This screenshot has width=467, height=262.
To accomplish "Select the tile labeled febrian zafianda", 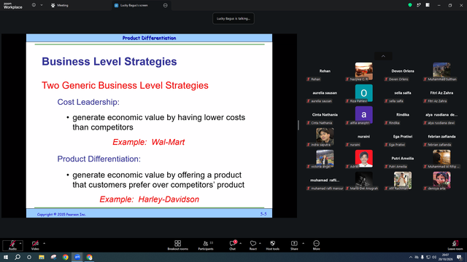I will point(441,137).
